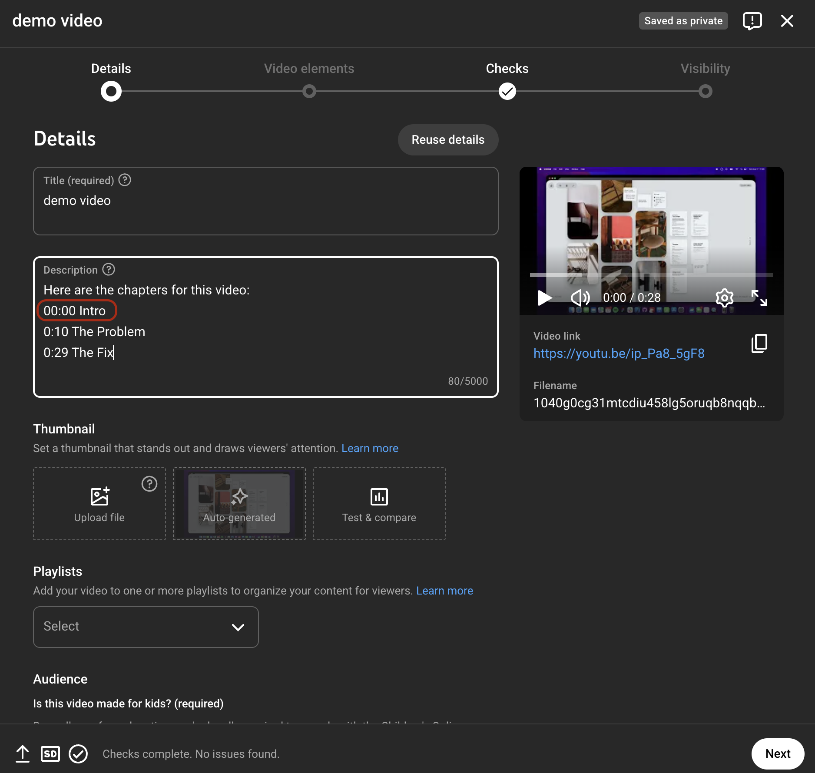Click the preview video progress bar
This screenshot has width=815, height=773.
click(652, 275)
